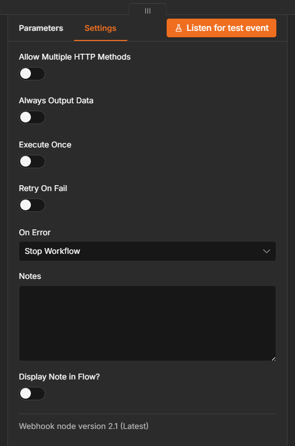The height and width of the screenshot is (446, 295).
Task: Grab the panel drag handle icon at top
Action: pyautogui.click(x=147, y=11)
